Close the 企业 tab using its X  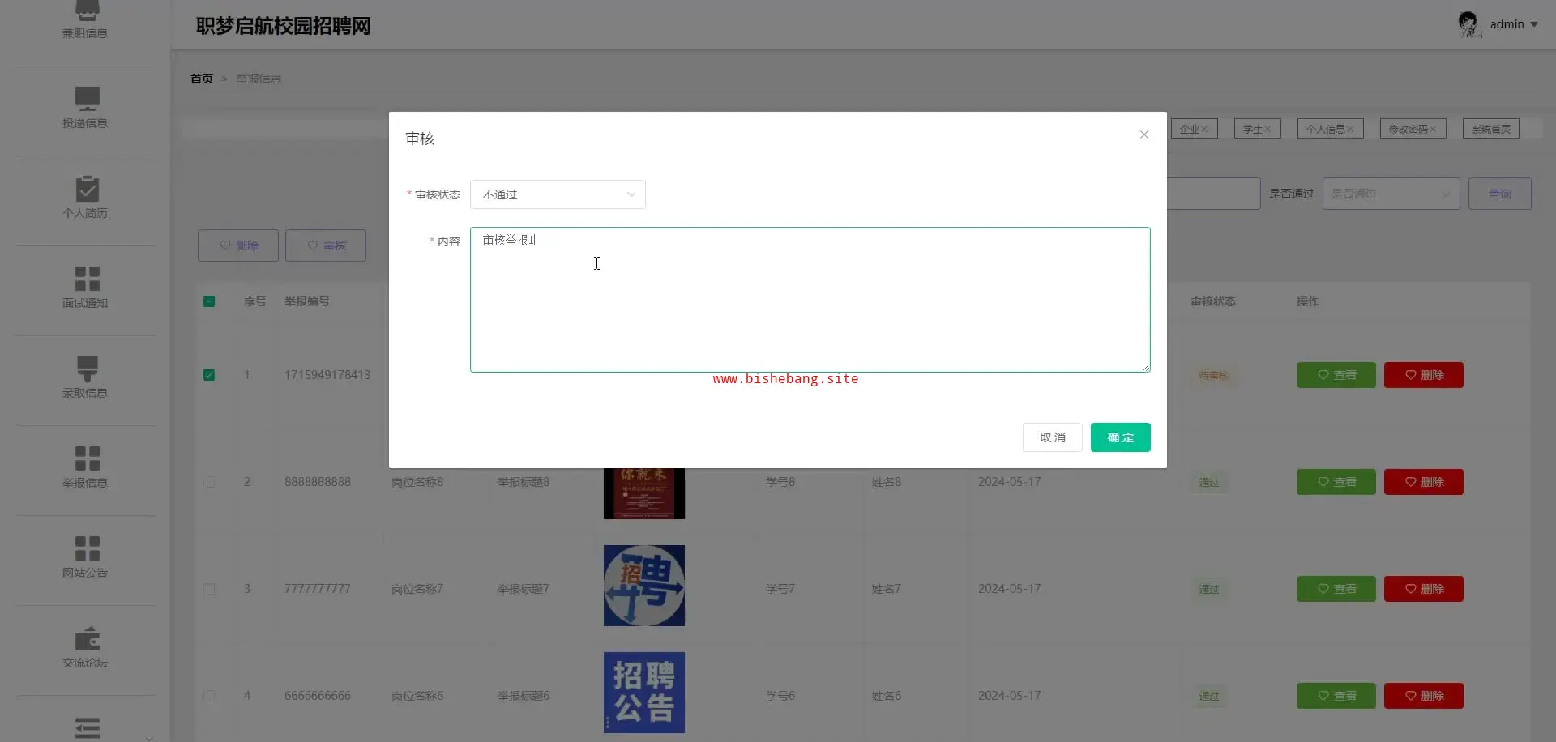1204,130
